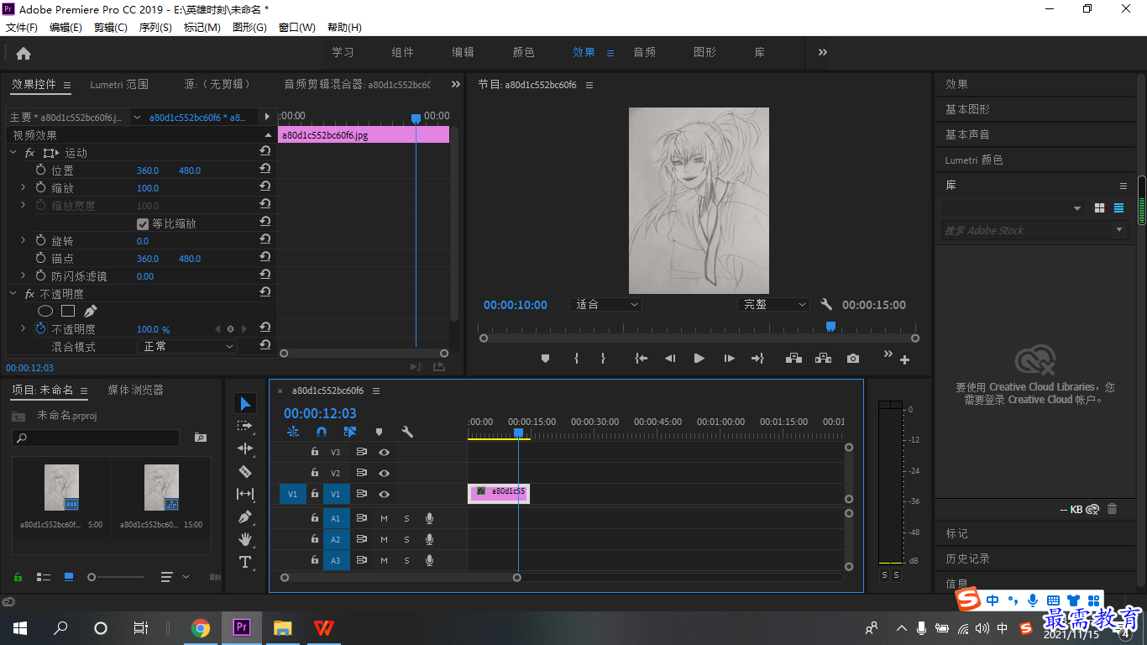Toggle uniform scale checkbox 等比缩放
Viewport: 1147px width, 645px height.
(143, 224)
